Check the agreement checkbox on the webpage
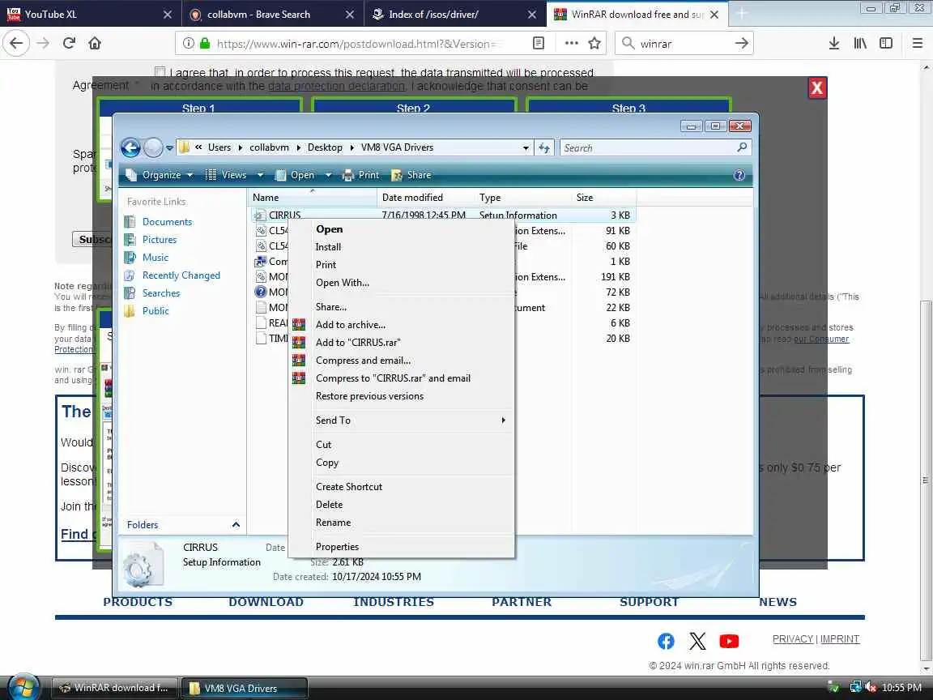This screenshot has height=700, width=933. [x=160, y=72]
